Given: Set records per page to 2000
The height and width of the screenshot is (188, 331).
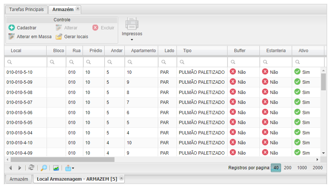Looking at the screenshot, I should pyautogui.click(x=317, y=168).
